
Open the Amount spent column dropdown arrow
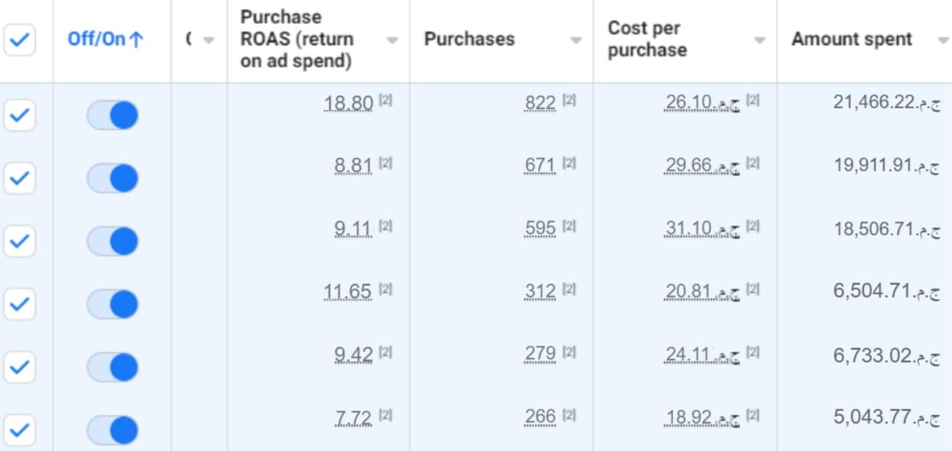(943, 41)
